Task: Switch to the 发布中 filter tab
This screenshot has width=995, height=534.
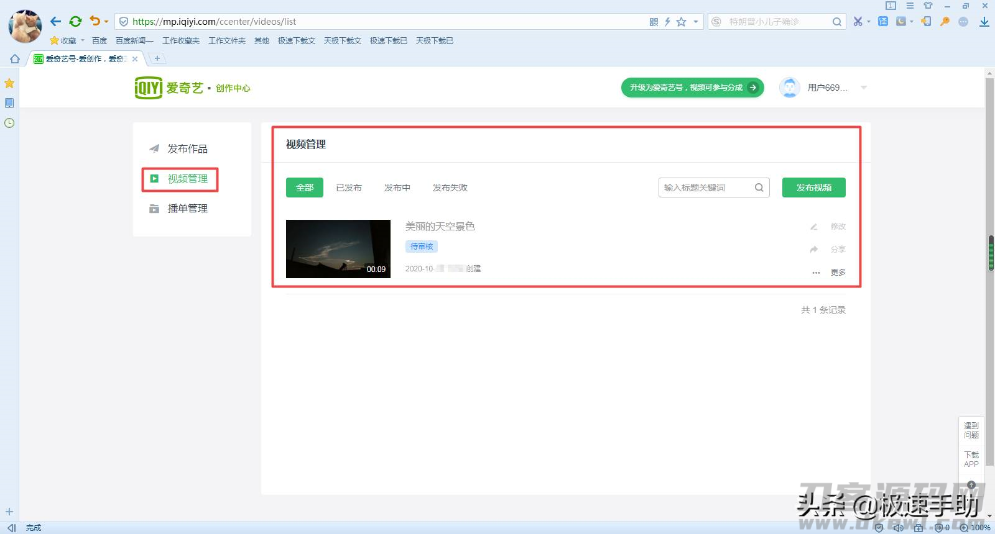Action: tap(397, 188)
